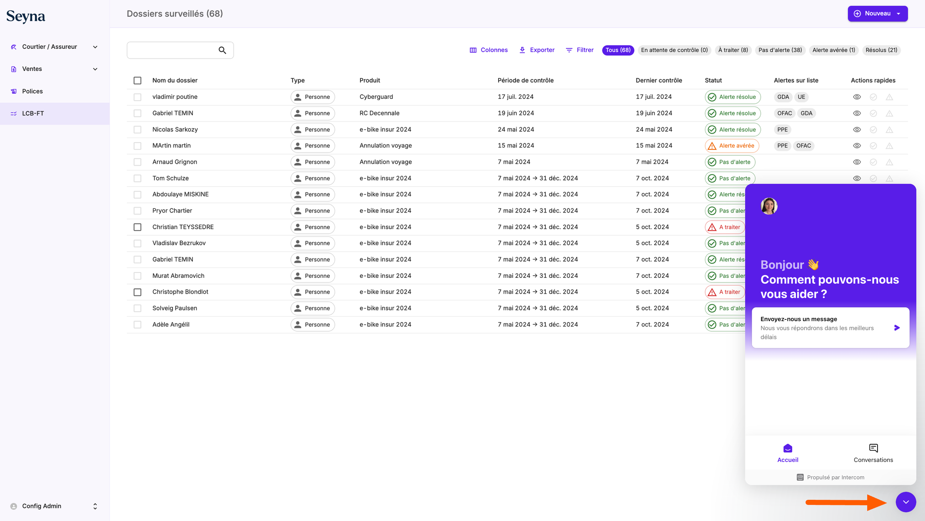Click resolve check icon for Nicolas Sarkozy
This screenshot has height=521, width=925.
pos(873,129)
